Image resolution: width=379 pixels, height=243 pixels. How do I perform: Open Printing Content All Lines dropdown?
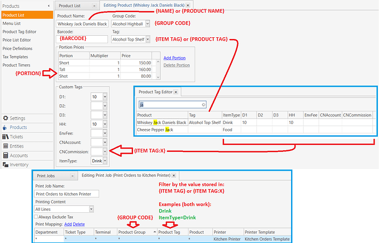pos(91,209)
